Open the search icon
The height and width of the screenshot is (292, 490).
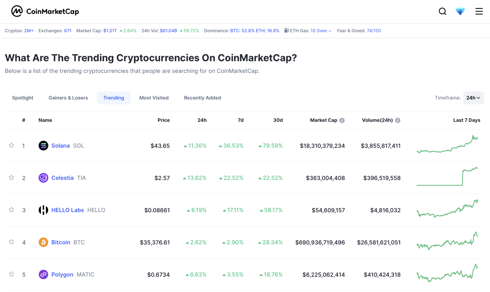point(442,11)
